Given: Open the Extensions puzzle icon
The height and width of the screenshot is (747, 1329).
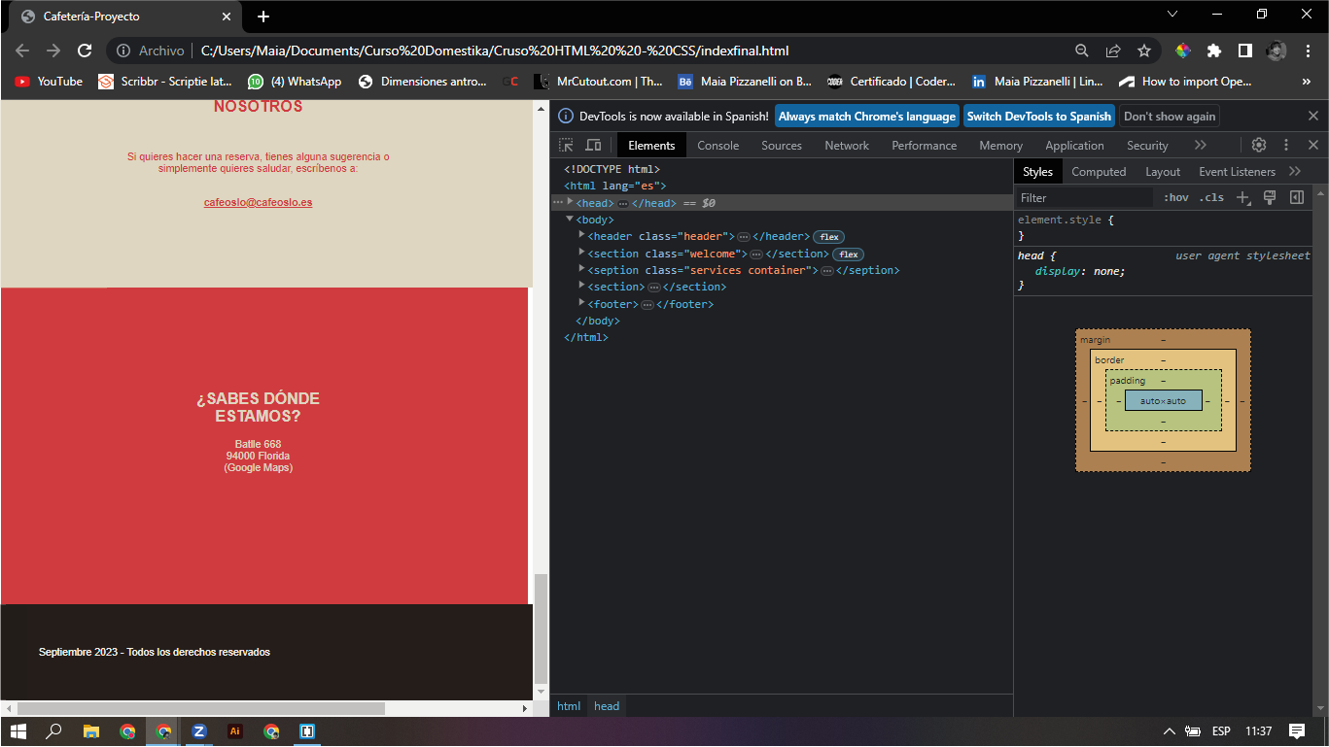Looking at the screenshot, I should click(1214, 51).
